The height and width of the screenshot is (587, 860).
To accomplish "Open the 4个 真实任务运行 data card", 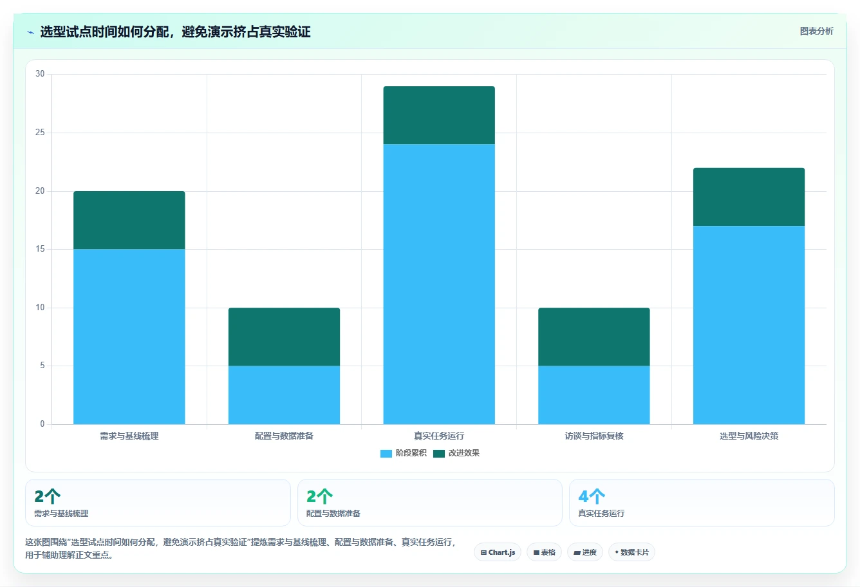I will click(x=702, y=503).
